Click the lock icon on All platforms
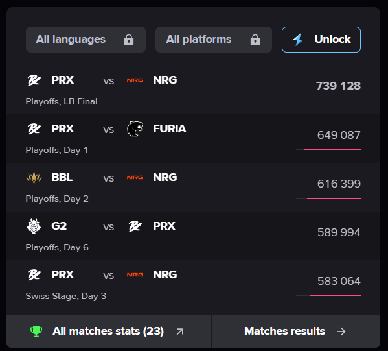The image size is (388, 351). [255, 40]
